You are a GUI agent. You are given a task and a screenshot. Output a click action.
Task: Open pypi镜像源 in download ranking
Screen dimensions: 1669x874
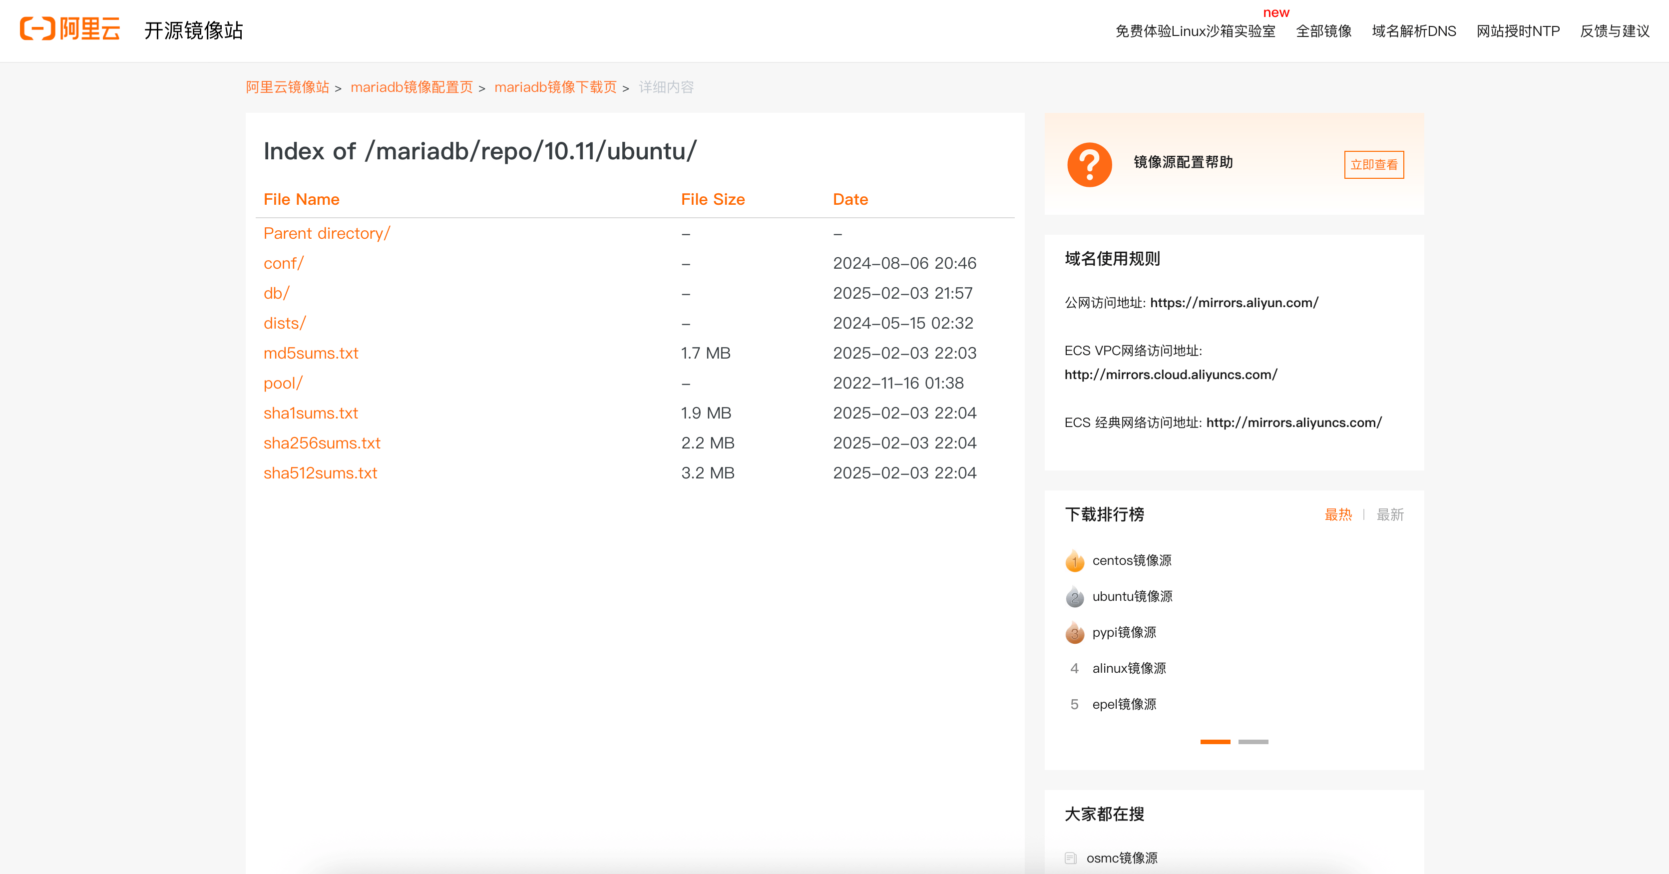pyautogui.click(x=1124, y=632)
